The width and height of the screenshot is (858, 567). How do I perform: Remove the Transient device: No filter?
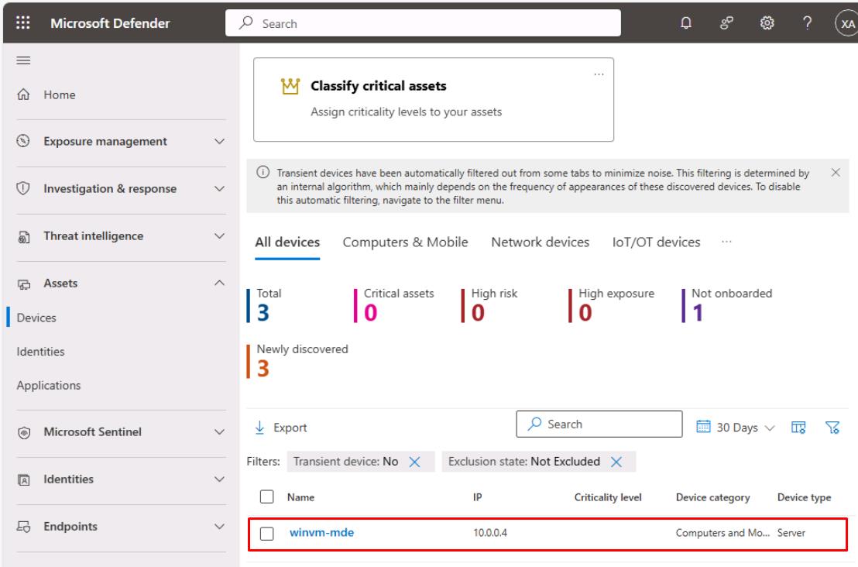pos(414,462)
